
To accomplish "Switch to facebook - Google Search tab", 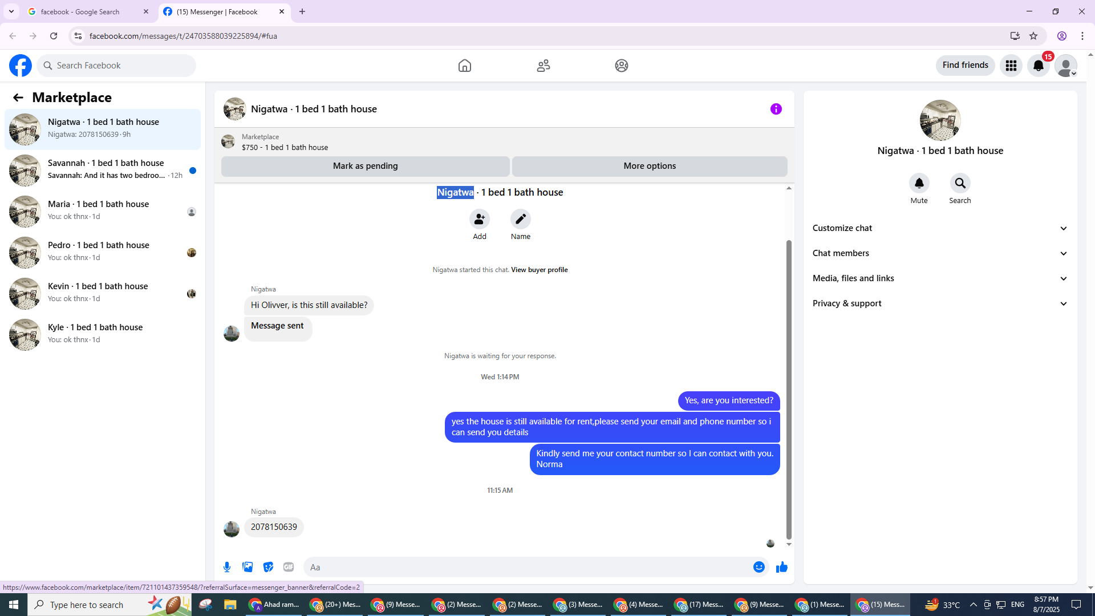I will tap(80, 11).
